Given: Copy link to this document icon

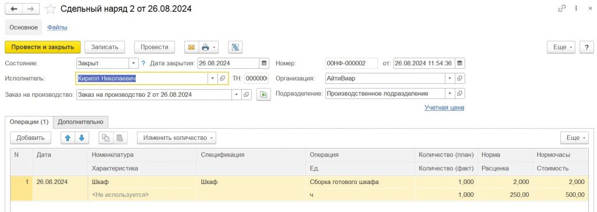Looking at the screenshot, I should pos(562,9).
